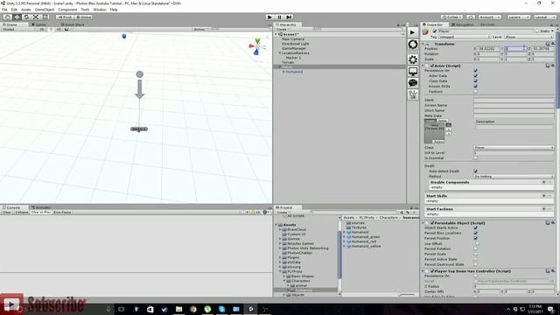The width and height of the screenshot is (560, 315).
Task: Select the Move tool in toolbar
Action: [x=17, y=17]
